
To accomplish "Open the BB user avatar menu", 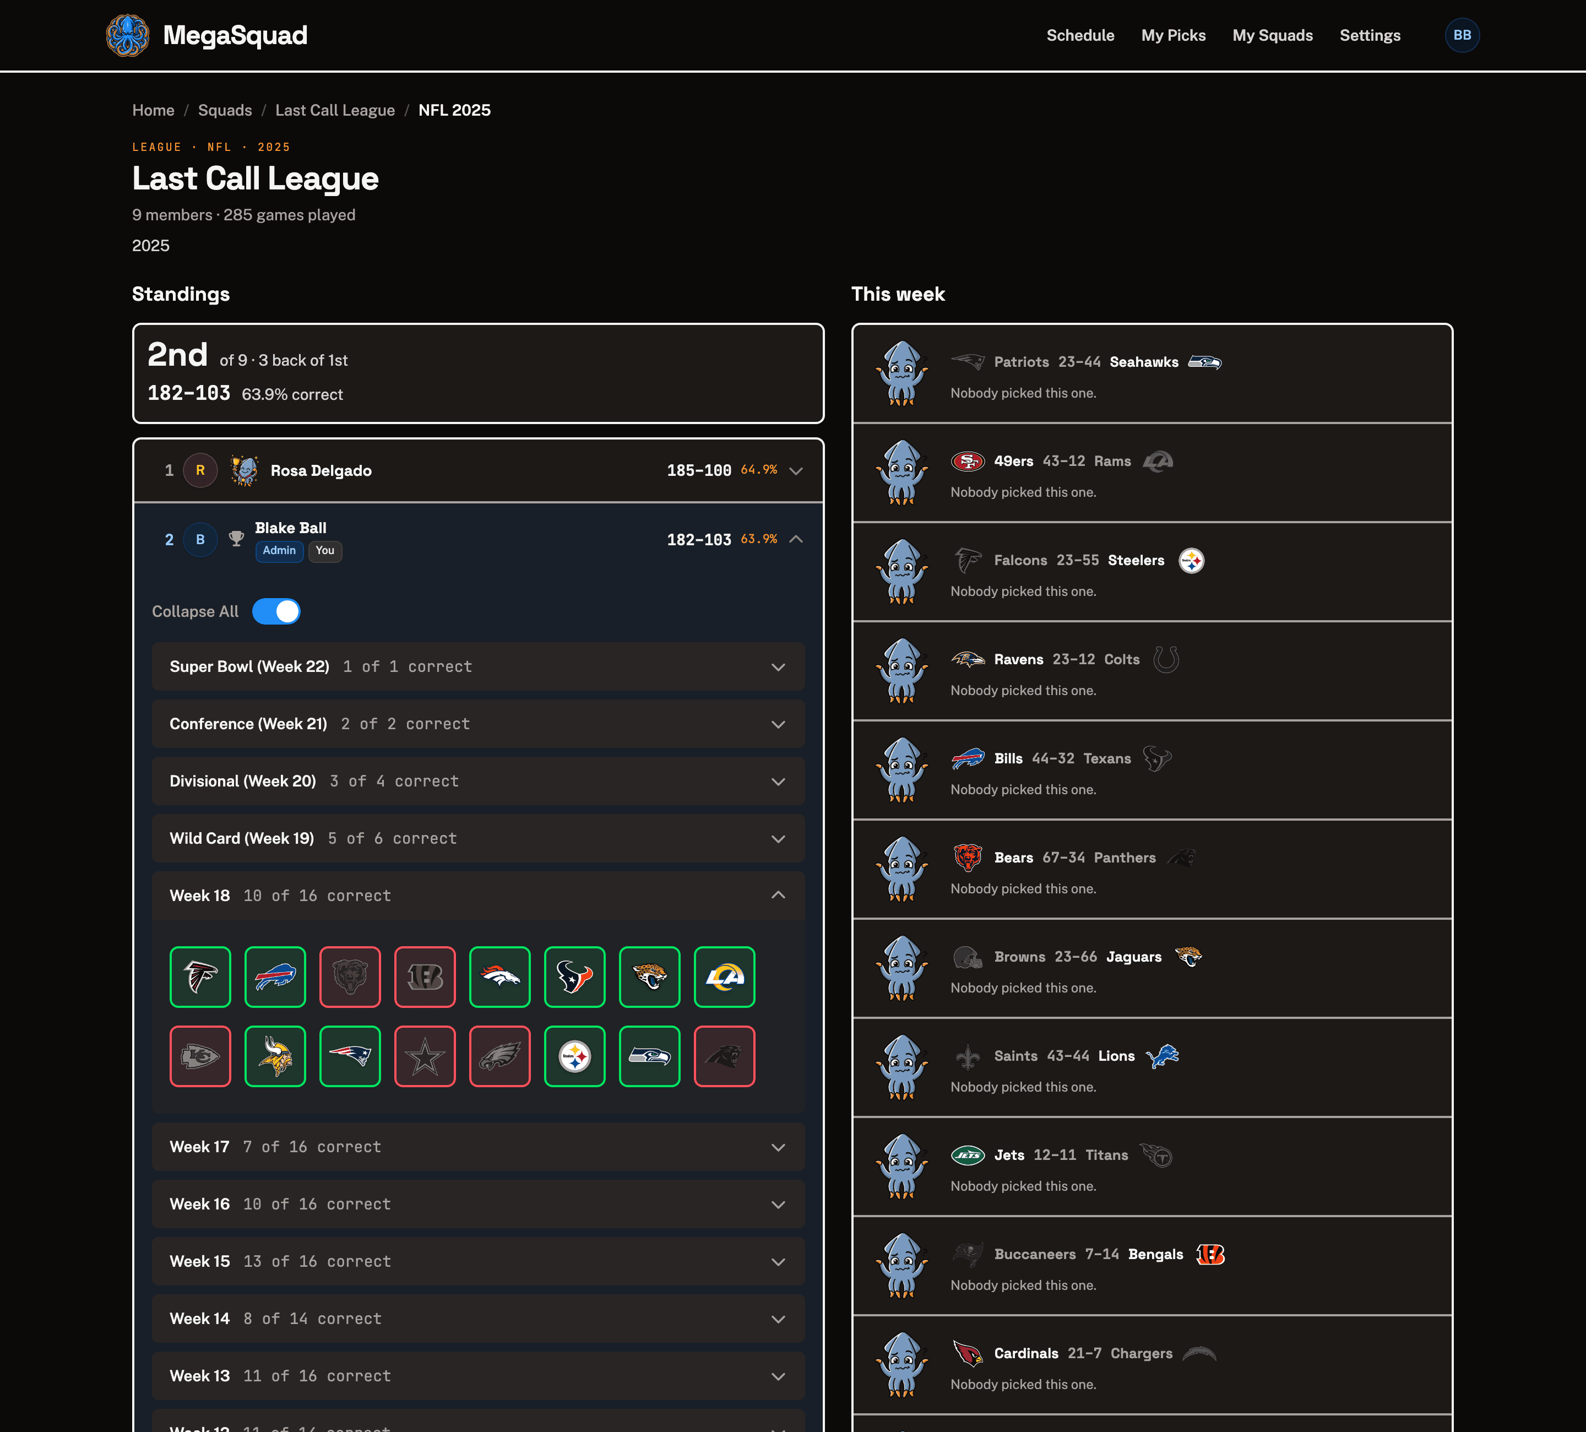I will 1462,35.
